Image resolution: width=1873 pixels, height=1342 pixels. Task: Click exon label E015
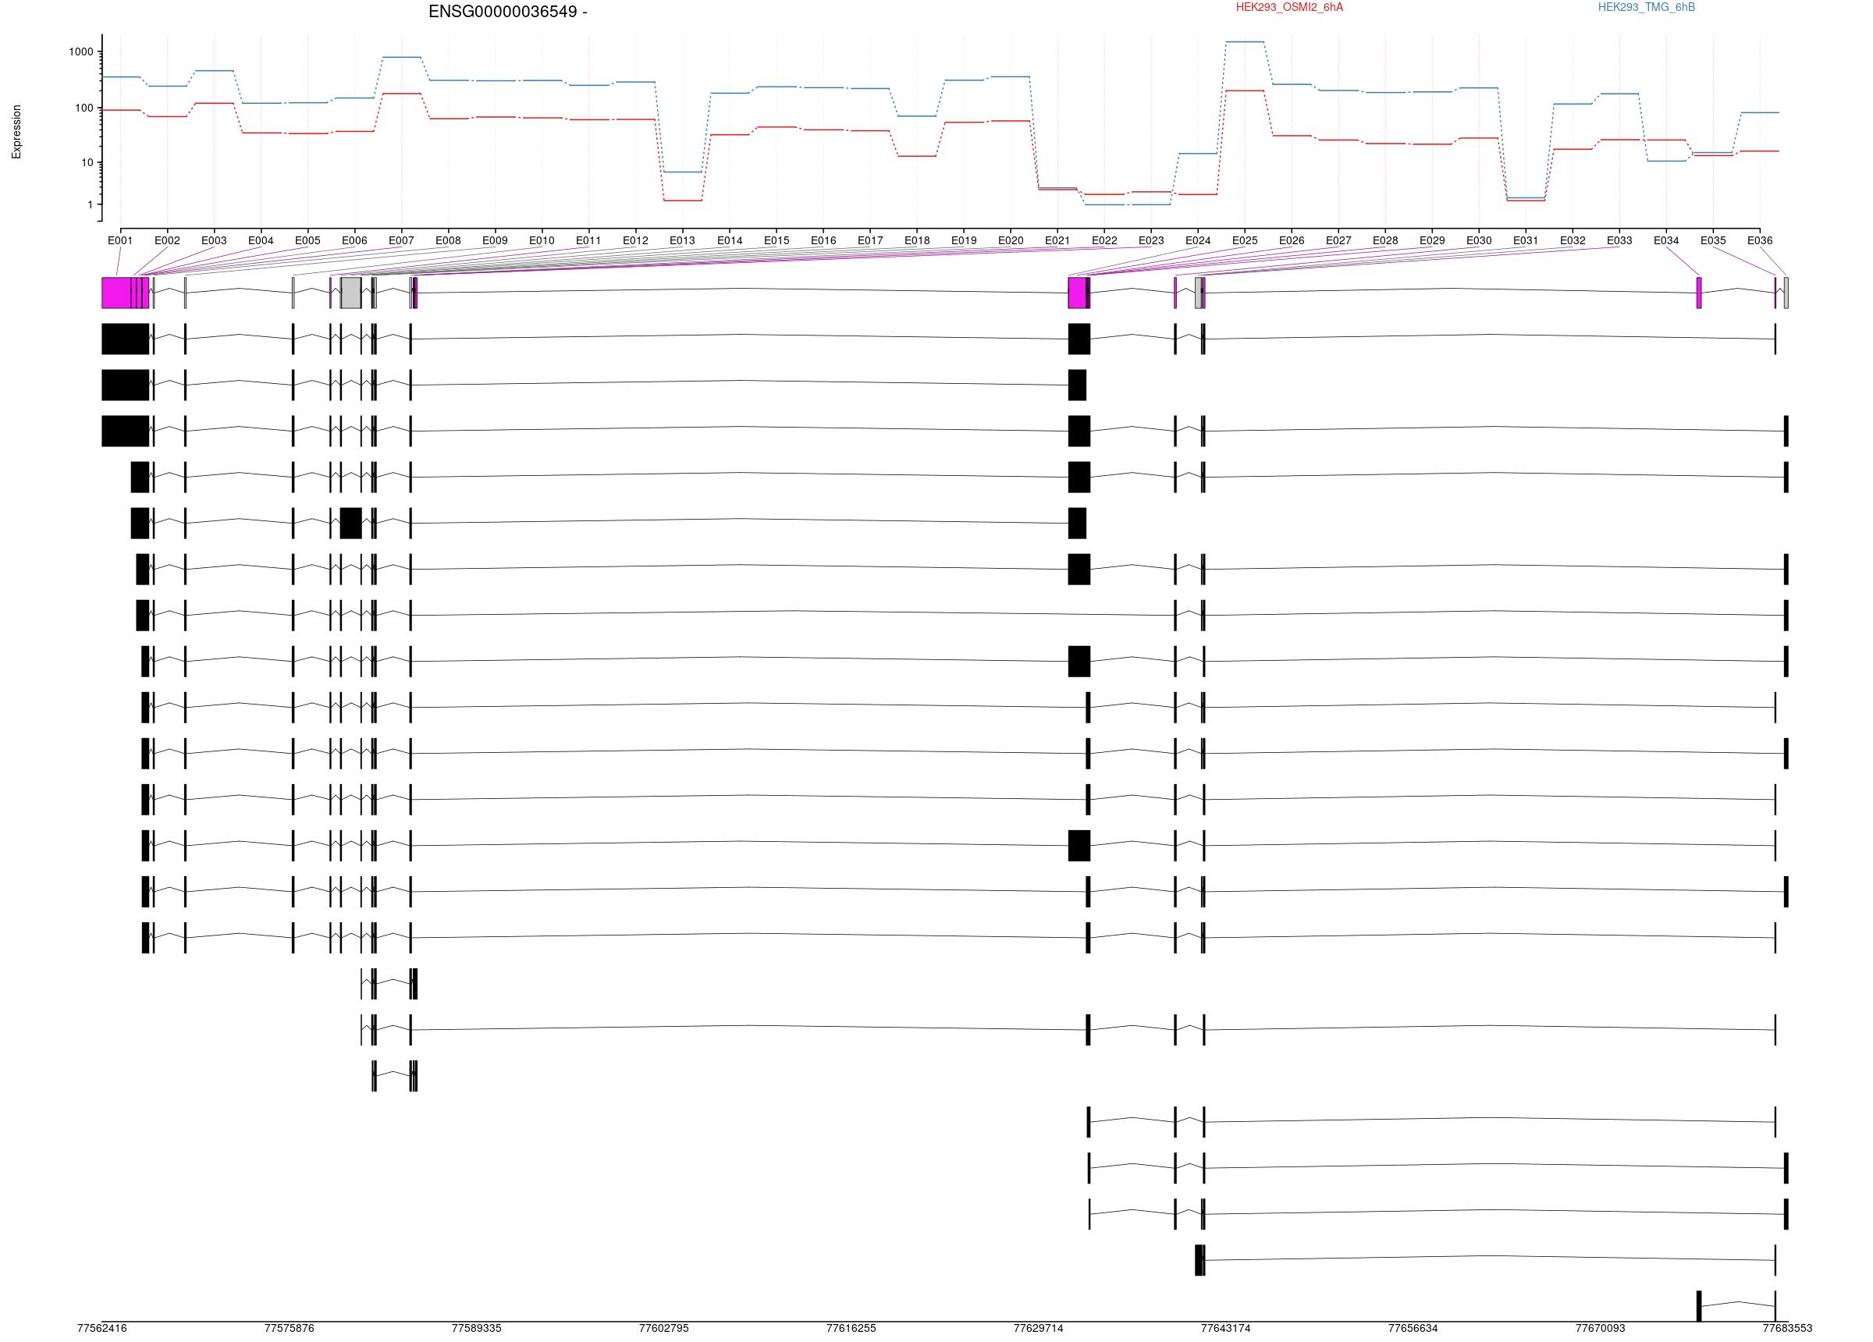coord(777,241)
